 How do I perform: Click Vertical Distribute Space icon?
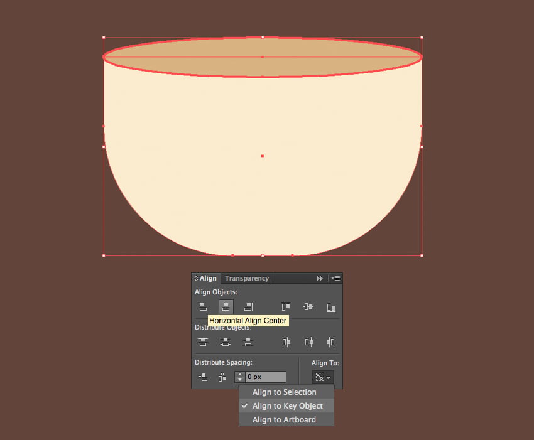click(203, 377)
